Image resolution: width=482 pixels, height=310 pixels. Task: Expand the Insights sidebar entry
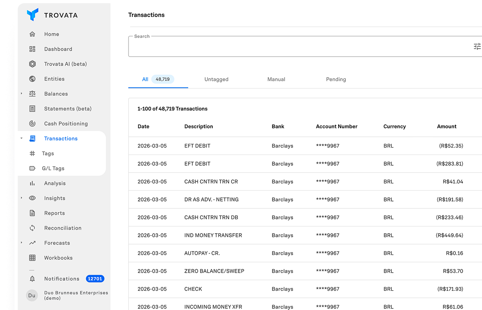21,198
